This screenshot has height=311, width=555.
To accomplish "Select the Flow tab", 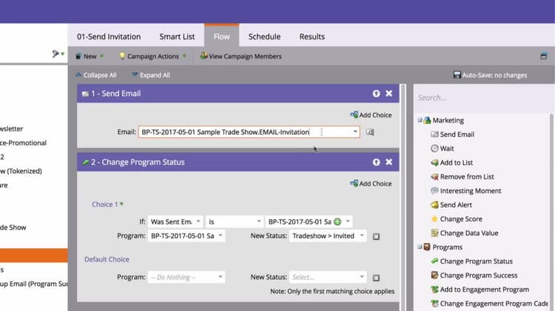I will coord(221,36).
